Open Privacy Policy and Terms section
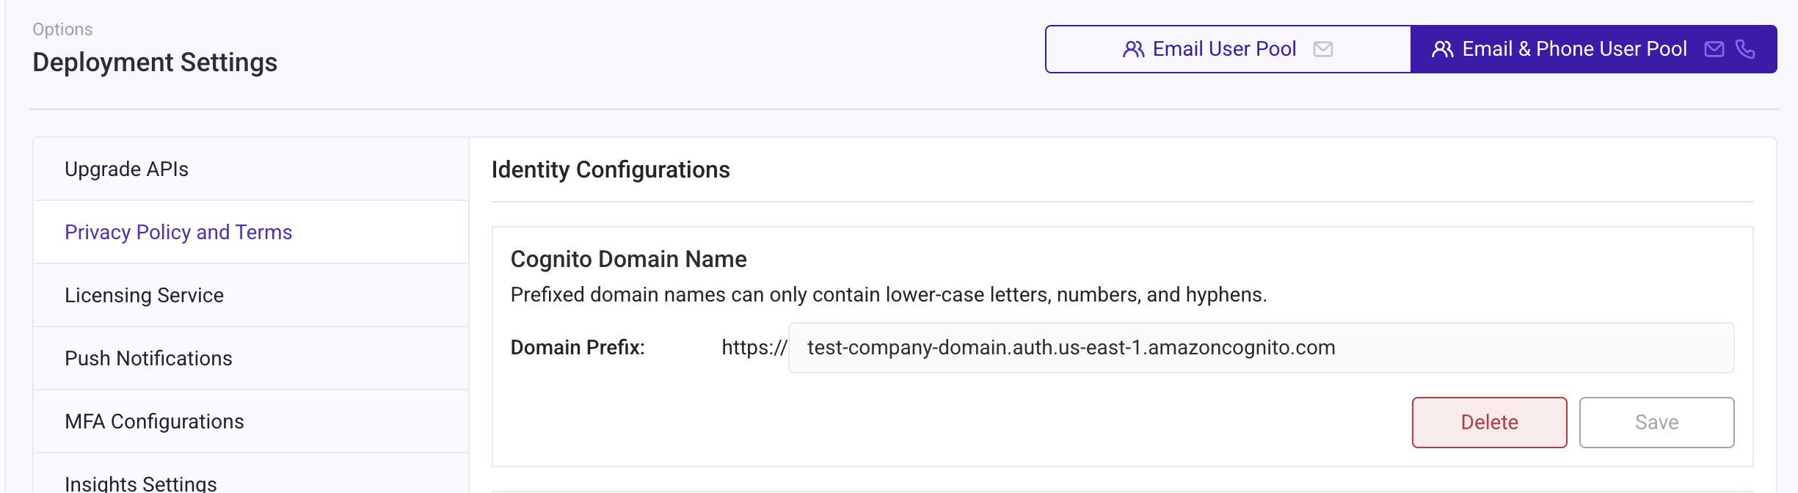 pos(251,233)
